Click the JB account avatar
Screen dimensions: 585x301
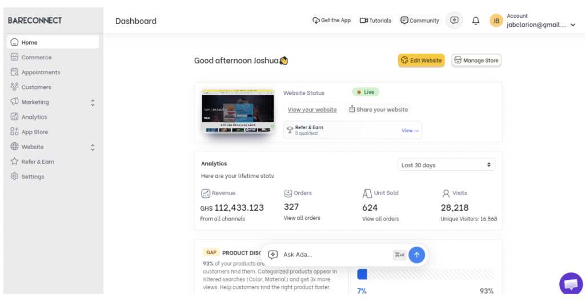click(496, 21)
